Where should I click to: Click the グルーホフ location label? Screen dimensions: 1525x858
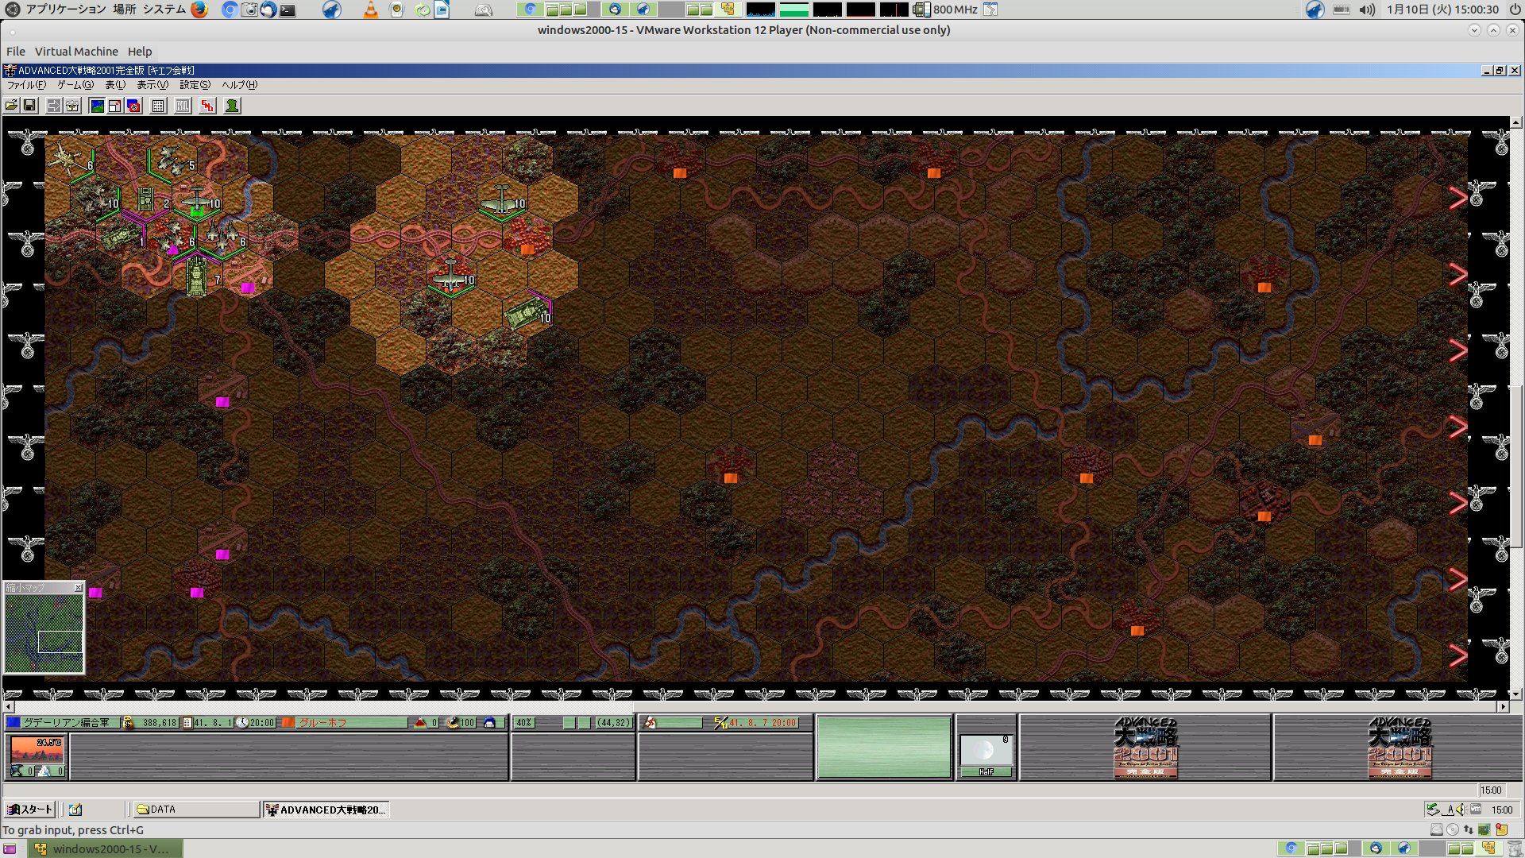352,723
